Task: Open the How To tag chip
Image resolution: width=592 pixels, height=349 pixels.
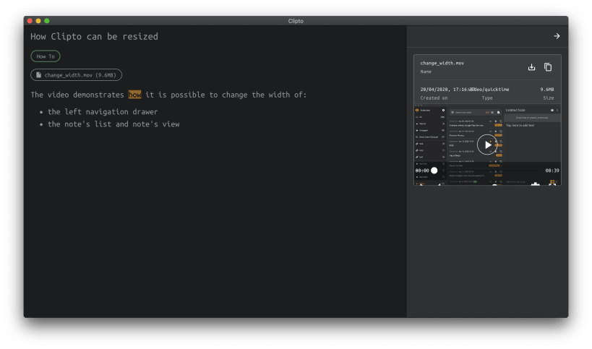Action: pos(46,56)
